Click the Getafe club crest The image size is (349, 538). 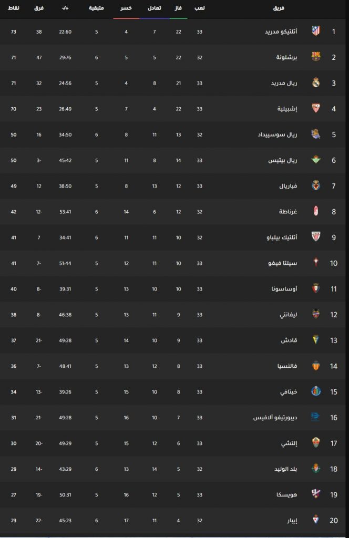click(x=316, y=391)
